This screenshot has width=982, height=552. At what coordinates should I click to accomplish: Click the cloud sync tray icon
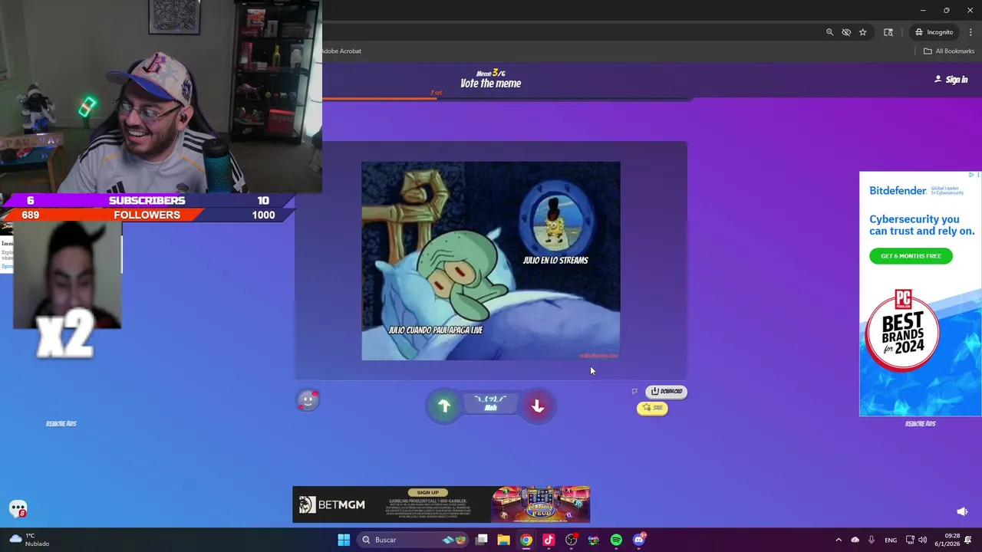coord(855,540)
